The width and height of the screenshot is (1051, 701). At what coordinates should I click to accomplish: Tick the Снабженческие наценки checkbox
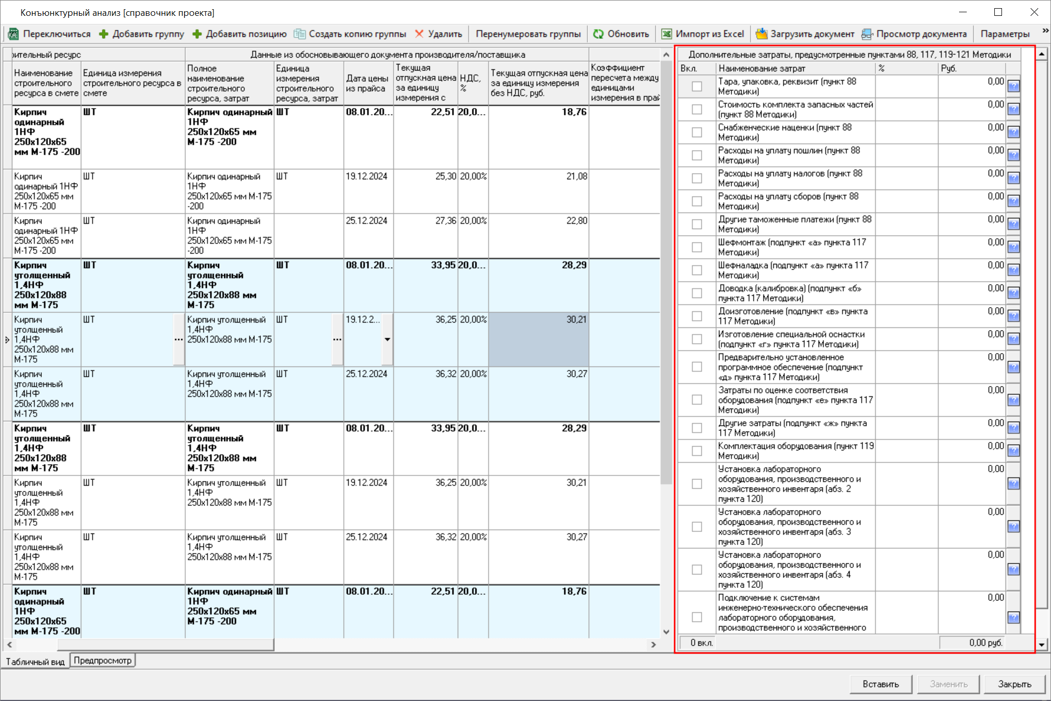click(x=697, y=132)
